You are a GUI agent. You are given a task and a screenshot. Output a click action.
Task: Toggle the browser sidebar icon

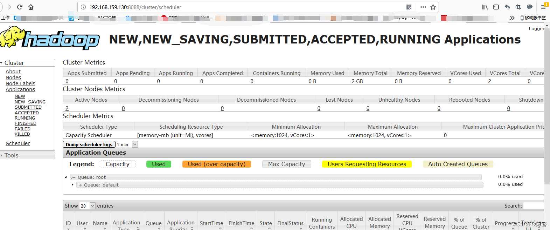point(496,7)
